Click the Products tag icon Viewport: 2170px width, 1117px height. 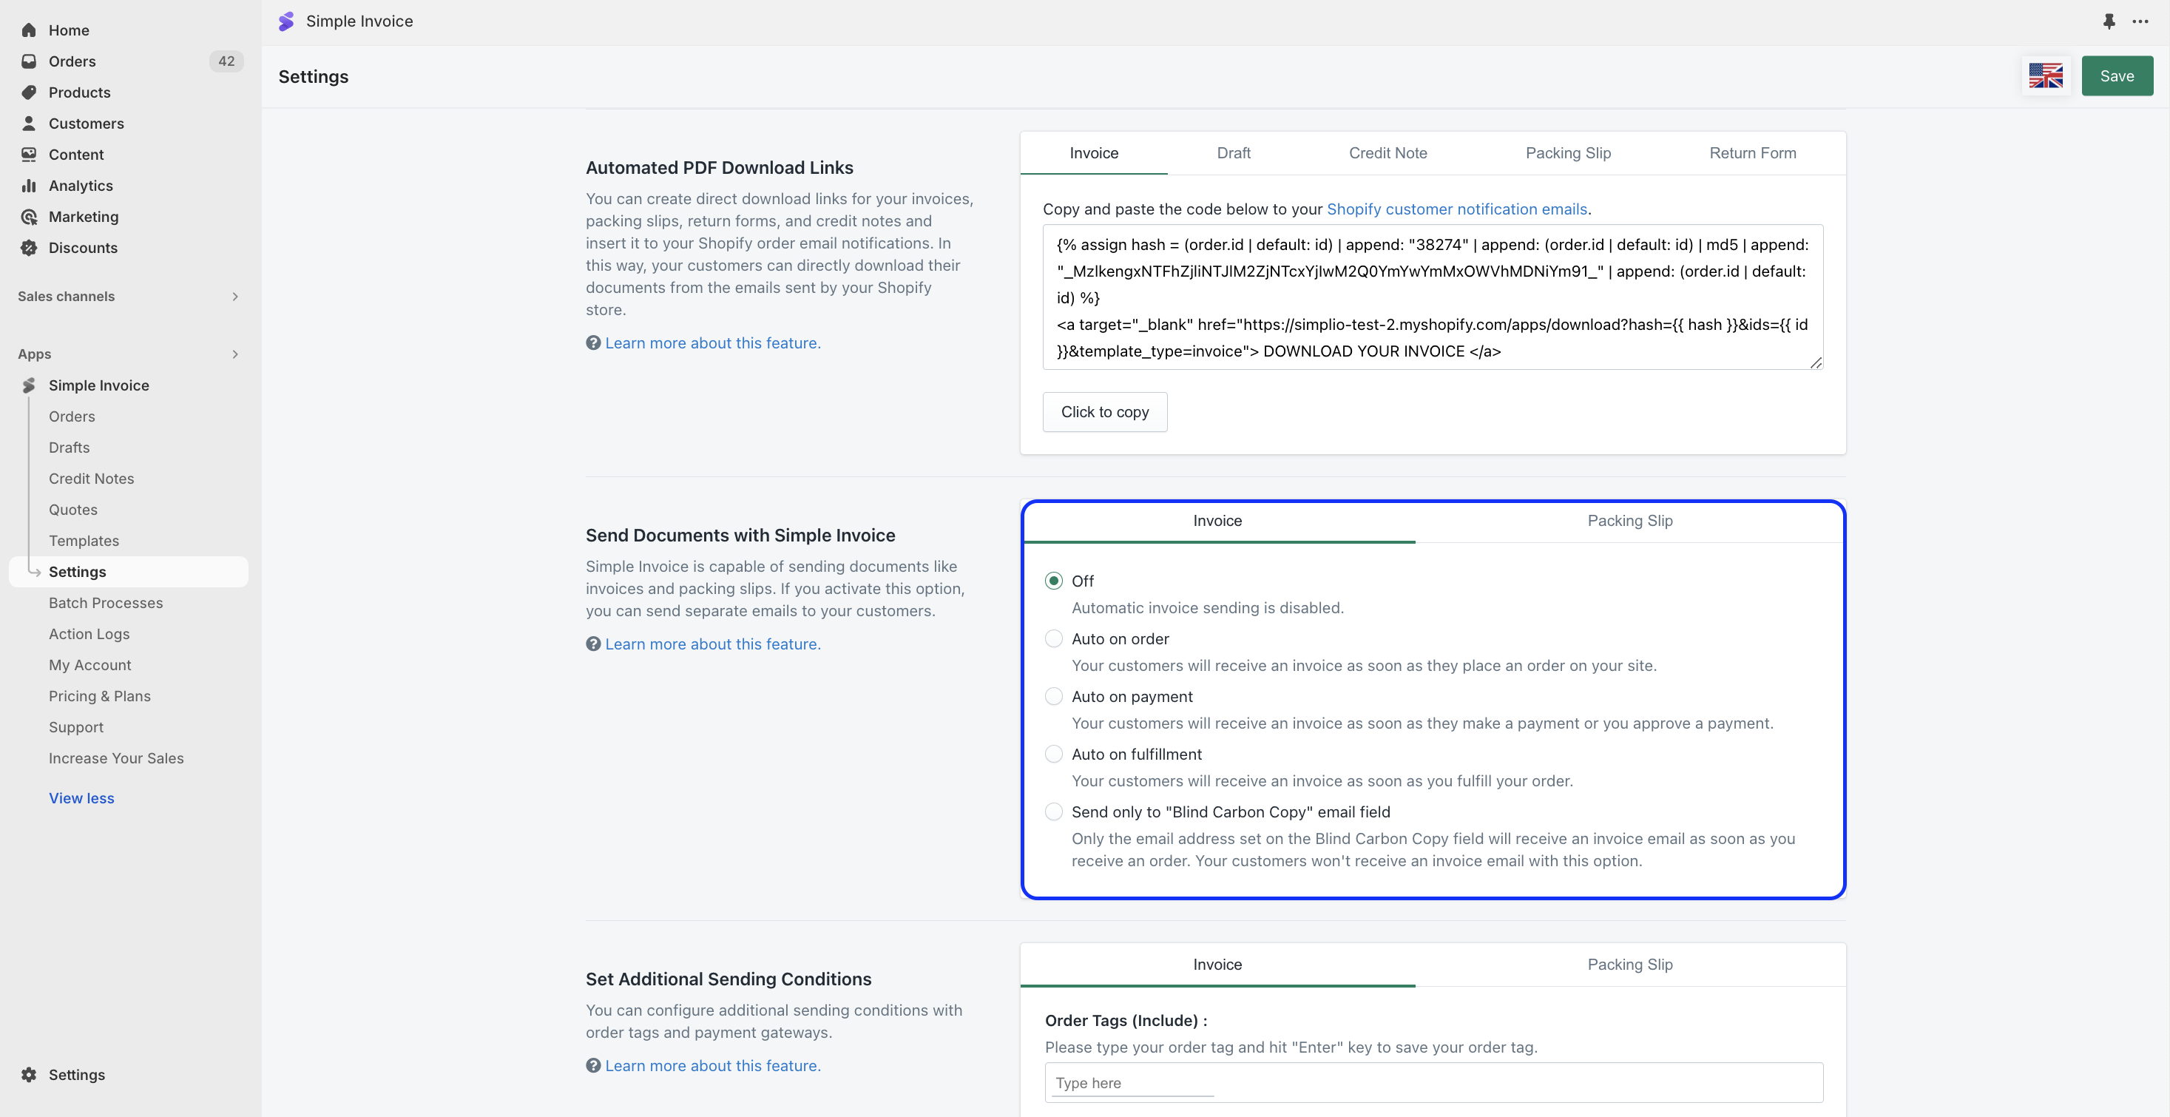29,92
